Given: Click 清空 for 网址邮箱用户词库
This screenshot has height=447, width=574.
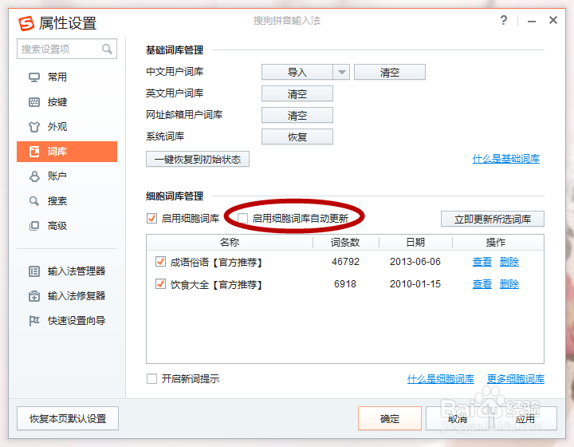Looking at the screenshot, I should coord(297,115).
